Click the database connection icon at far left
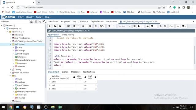 pyautogui.click(x=50, y=26)
